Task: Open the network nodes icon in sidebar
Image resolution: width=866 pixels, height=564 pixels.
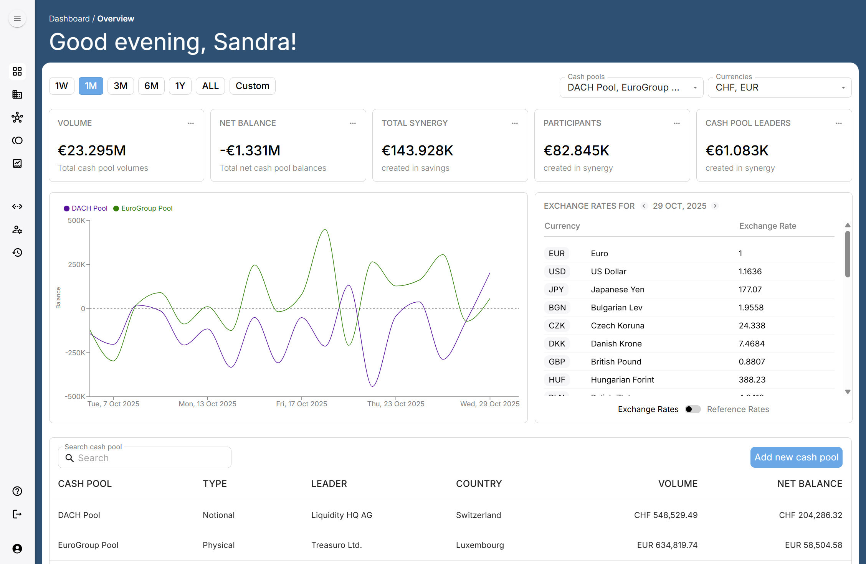Action: pyautogui.click(x=17, y=117)
